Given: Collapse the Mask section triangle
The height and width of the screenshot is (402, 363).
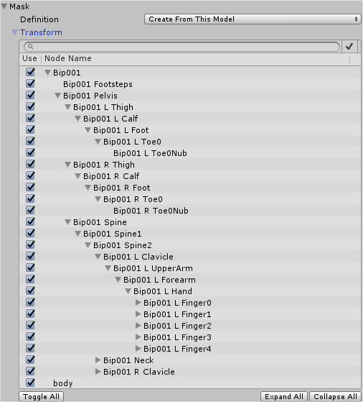Looking at the screenshot, I should click(x=4, y=6).
